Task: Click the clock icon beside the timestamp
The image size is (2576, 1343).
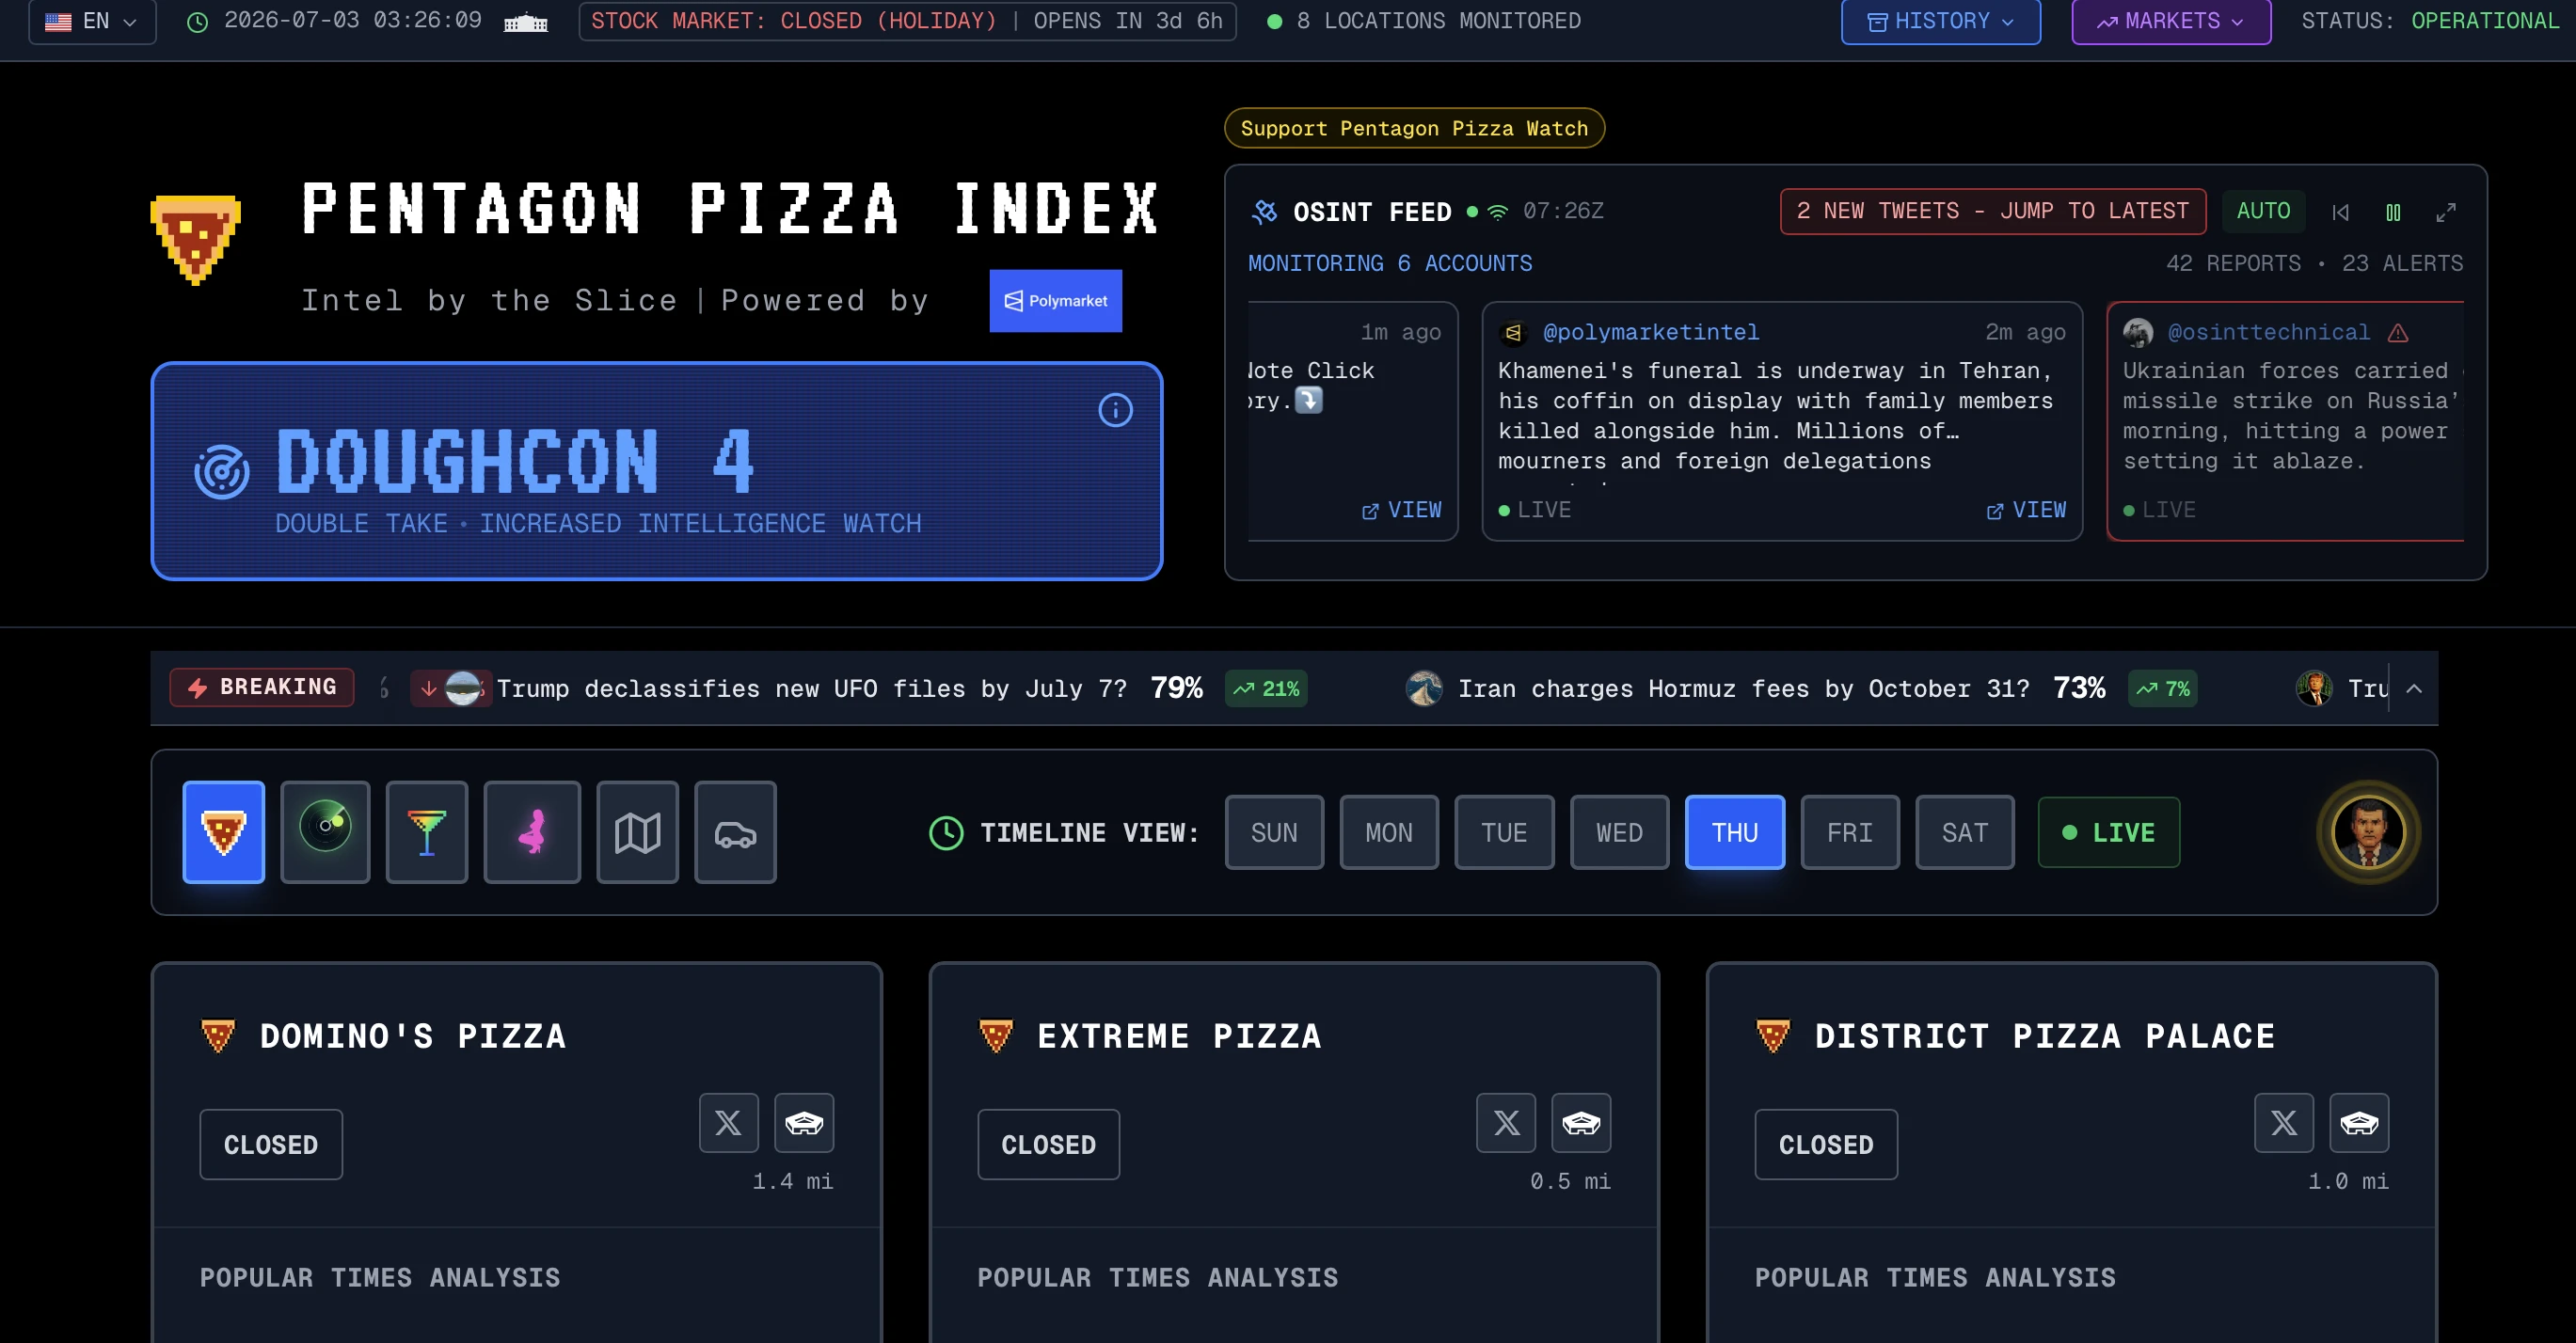Action: pyautogui.click(x=198, y=22)
